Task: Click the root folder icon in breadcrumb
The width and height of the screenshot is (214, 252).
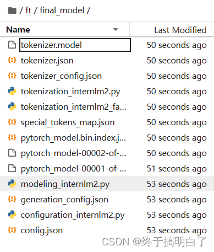Action: (12, 10)
